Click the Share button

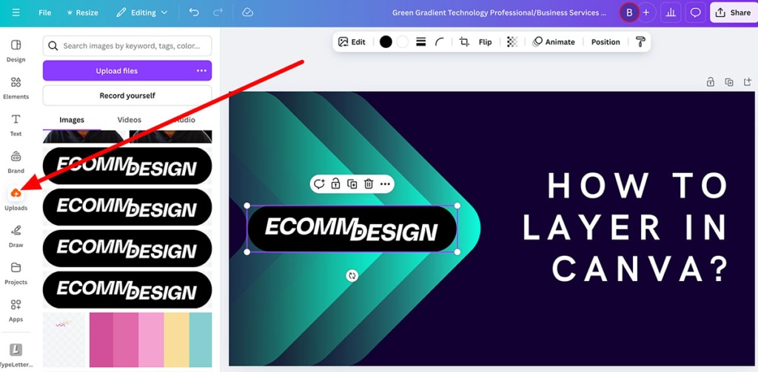(733, 13)
